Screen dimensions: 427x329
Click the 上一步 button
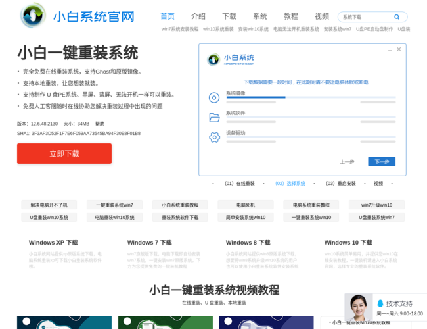(347, 162)
